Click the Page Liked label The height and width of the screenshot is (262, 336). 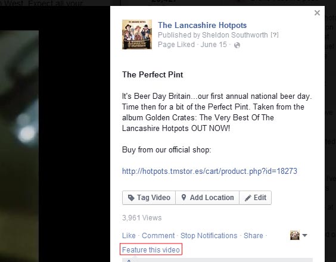click(176, 45)
